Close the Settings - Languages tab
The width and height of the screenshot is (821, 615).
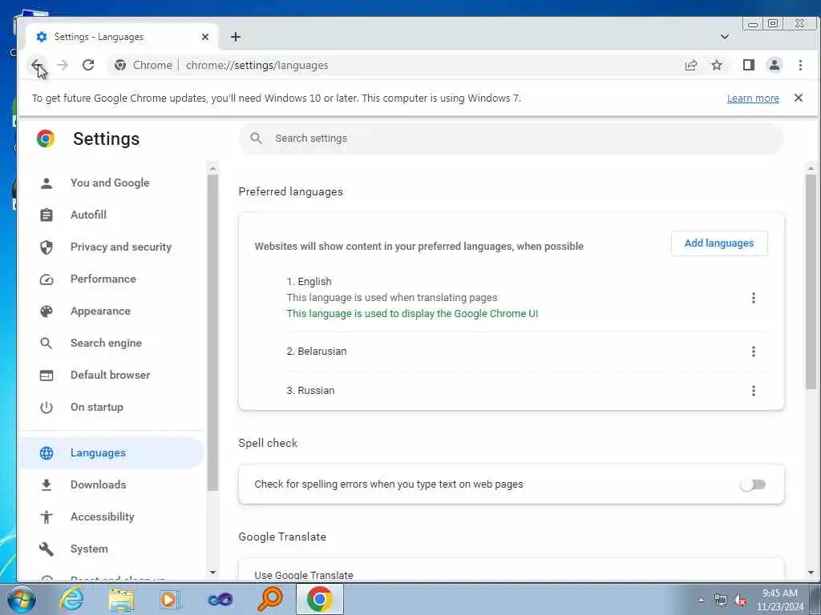pos(205,37)
